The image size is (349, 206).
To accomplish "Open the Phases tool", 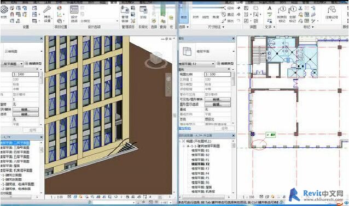I will click(143, 13).
